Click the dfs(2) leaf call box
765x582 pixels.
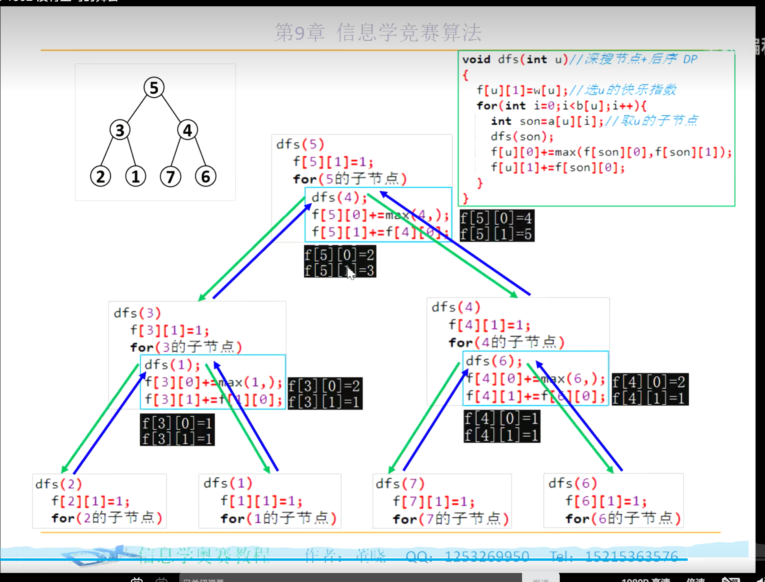click(x=99, y=501)
